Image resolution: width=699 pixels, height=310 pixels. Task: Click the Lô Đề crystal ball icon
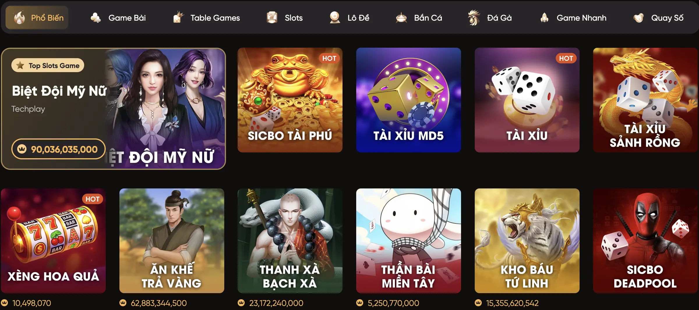(335, 17)
